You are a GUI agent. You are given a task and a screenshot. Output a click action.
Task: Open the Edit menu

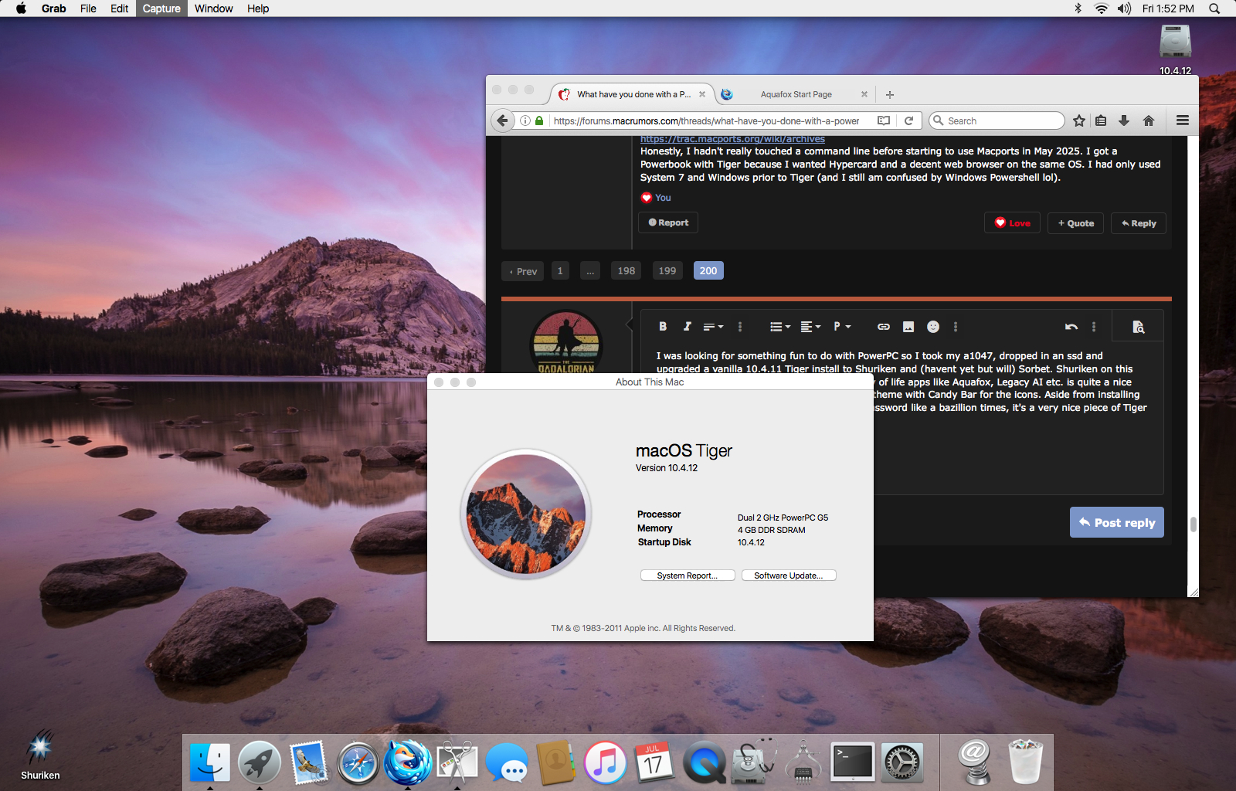tap(119, 8)
